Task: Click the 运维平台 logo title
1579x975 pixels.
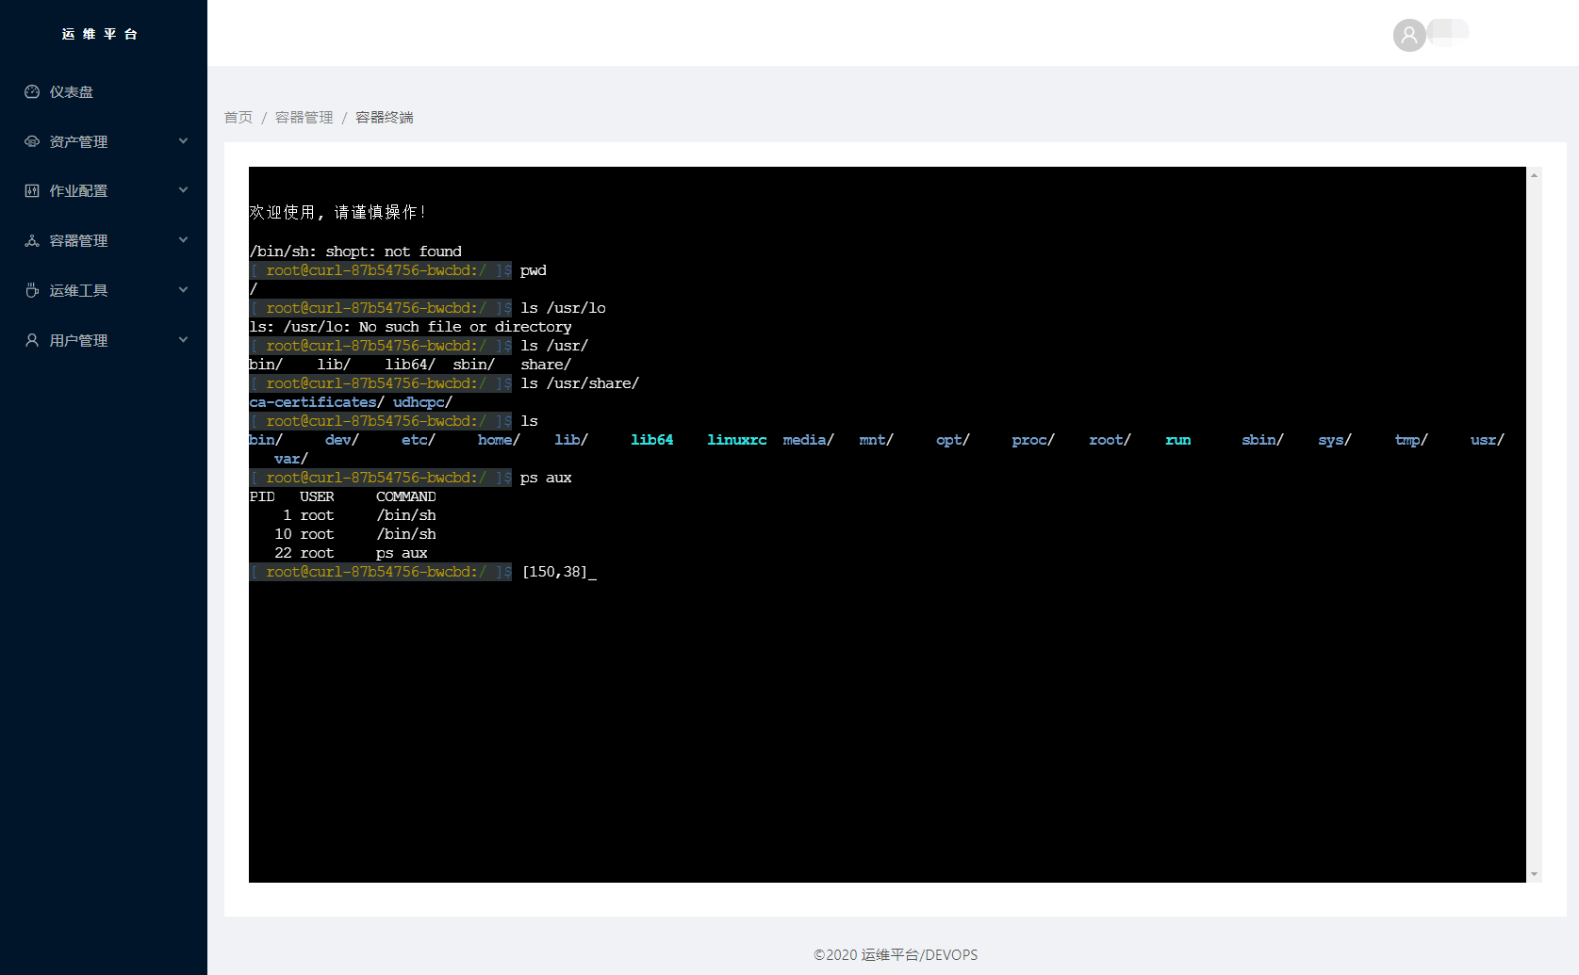Action: click(x=100, y=34)
